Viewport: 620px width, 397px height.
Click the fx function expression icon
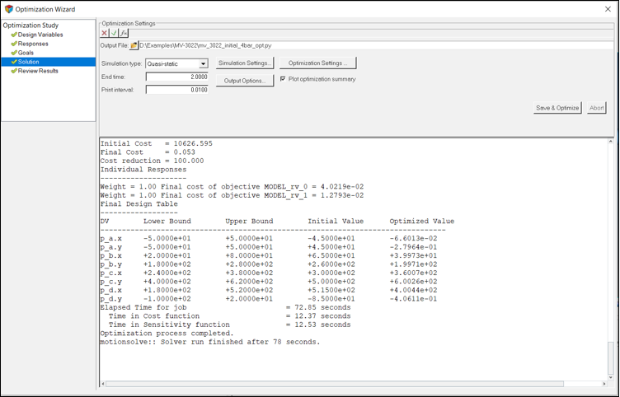[x=124, y=33]
